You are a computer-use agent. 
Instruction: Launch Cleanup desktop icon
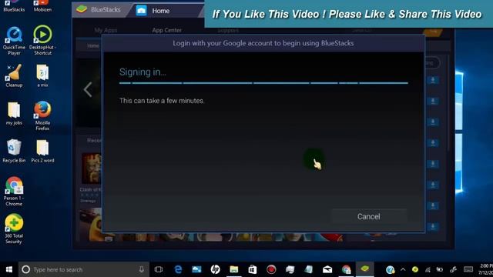pyautogui.click(x=14, y=75)
